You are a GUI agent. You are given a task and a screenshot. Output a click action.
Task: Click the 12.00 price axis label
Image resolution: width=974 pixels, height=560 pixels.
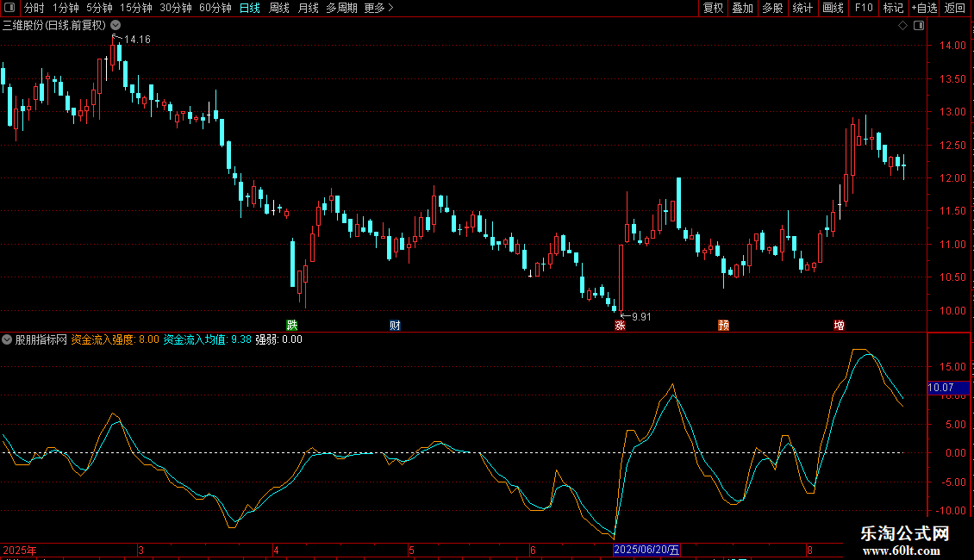(x=952, y=178)
